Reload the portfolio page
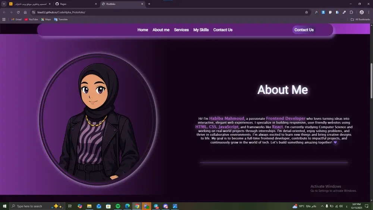Image resolution: width=373 pixels, height=210 pixels. [x=18, y=12]
